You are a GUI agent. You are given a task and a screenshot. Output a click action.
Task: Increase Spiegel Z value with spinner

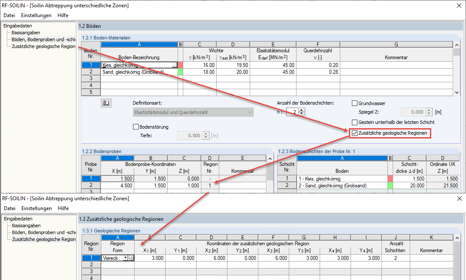pyautogui.click(x=429, y=110)
